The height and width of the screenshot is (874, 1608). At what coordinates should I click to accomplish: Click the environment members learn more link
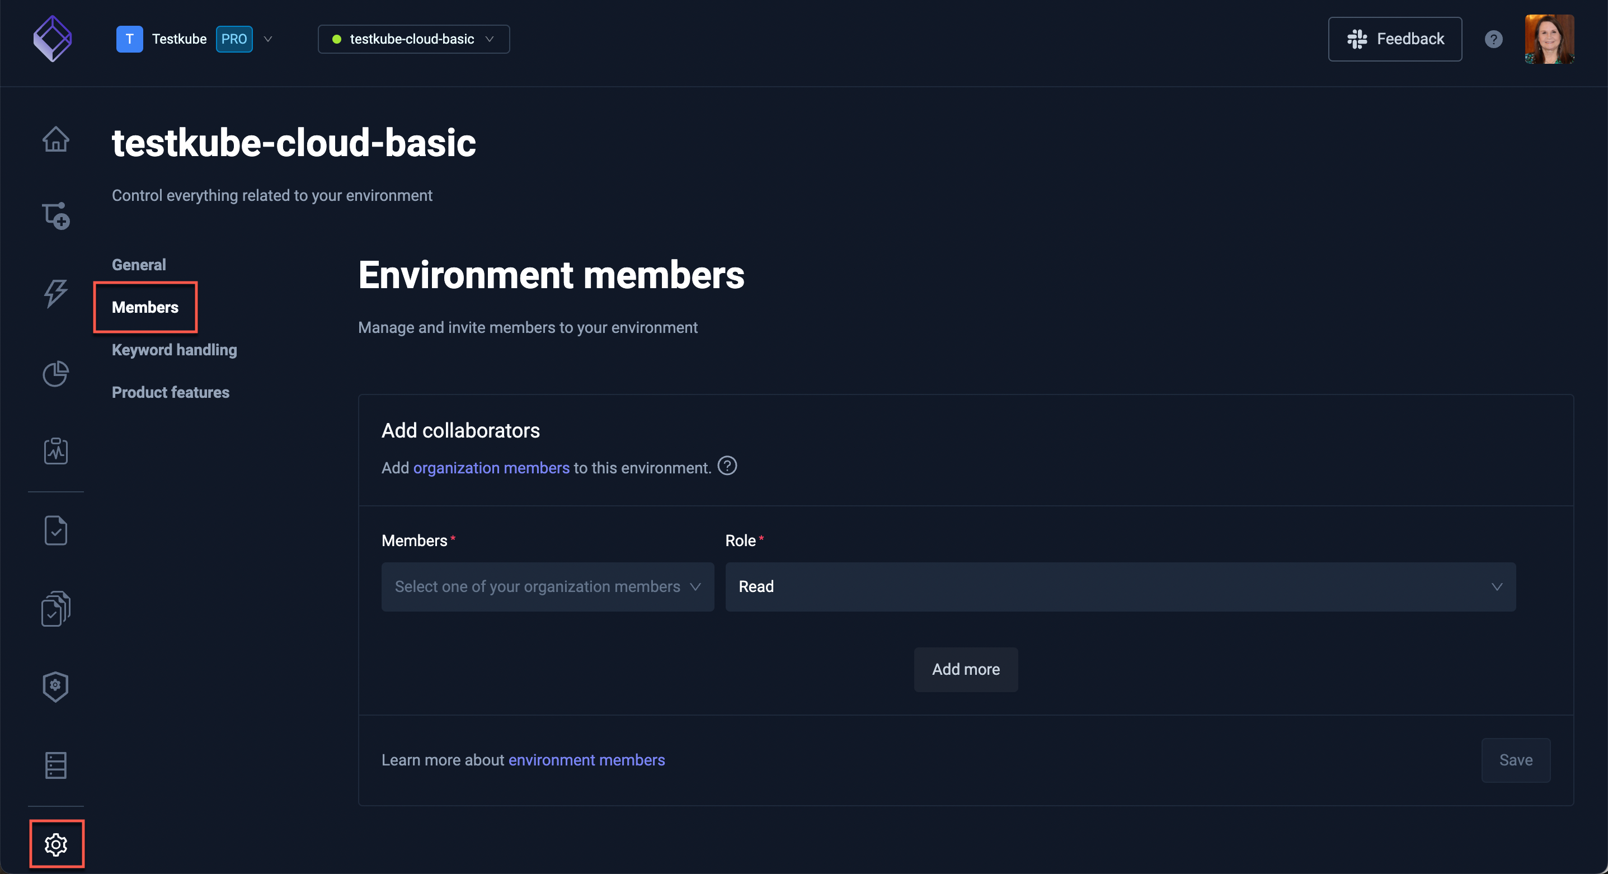point(586,760)
